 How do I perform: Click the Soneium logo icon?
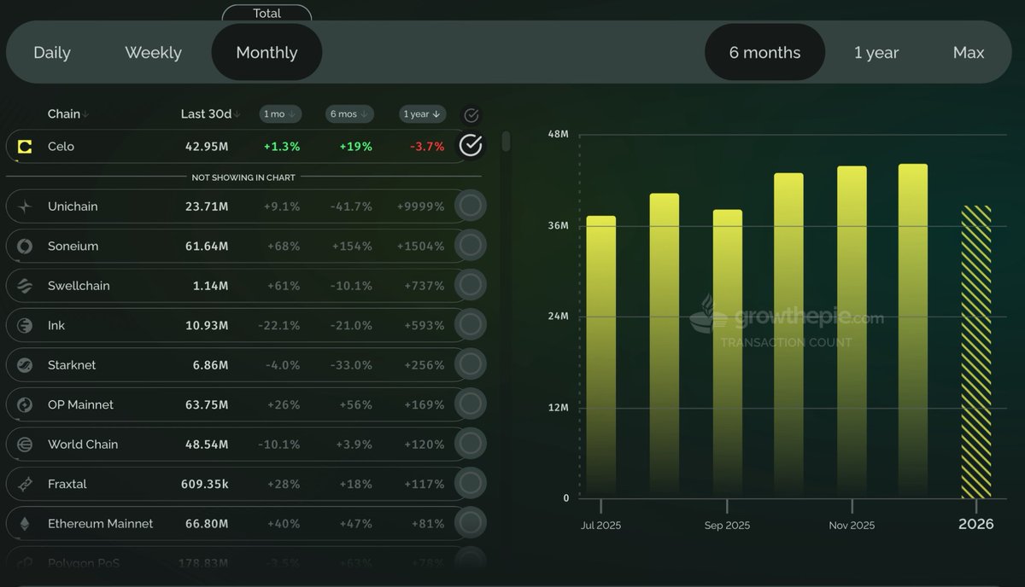point(25,246)
